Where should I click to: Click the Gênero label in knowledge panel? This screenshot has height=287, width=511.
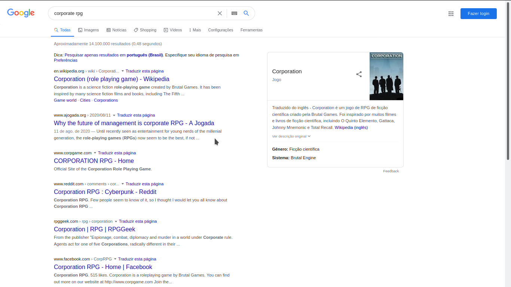280,149
